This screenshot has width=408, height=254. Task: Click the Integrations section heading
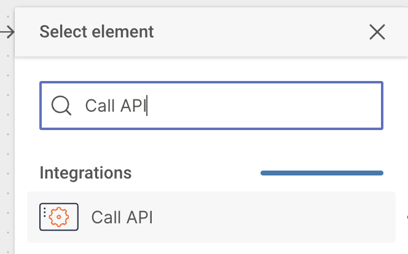tap(85, 173)
